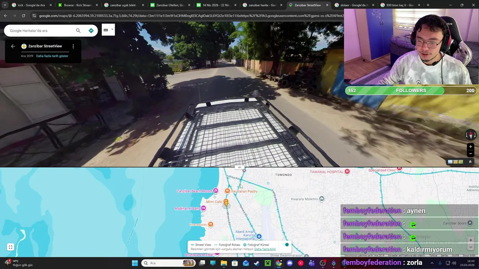Open the 'Daha fazla bilgi' link
Screen dimensions: 479x269
(x=265, y=249)
